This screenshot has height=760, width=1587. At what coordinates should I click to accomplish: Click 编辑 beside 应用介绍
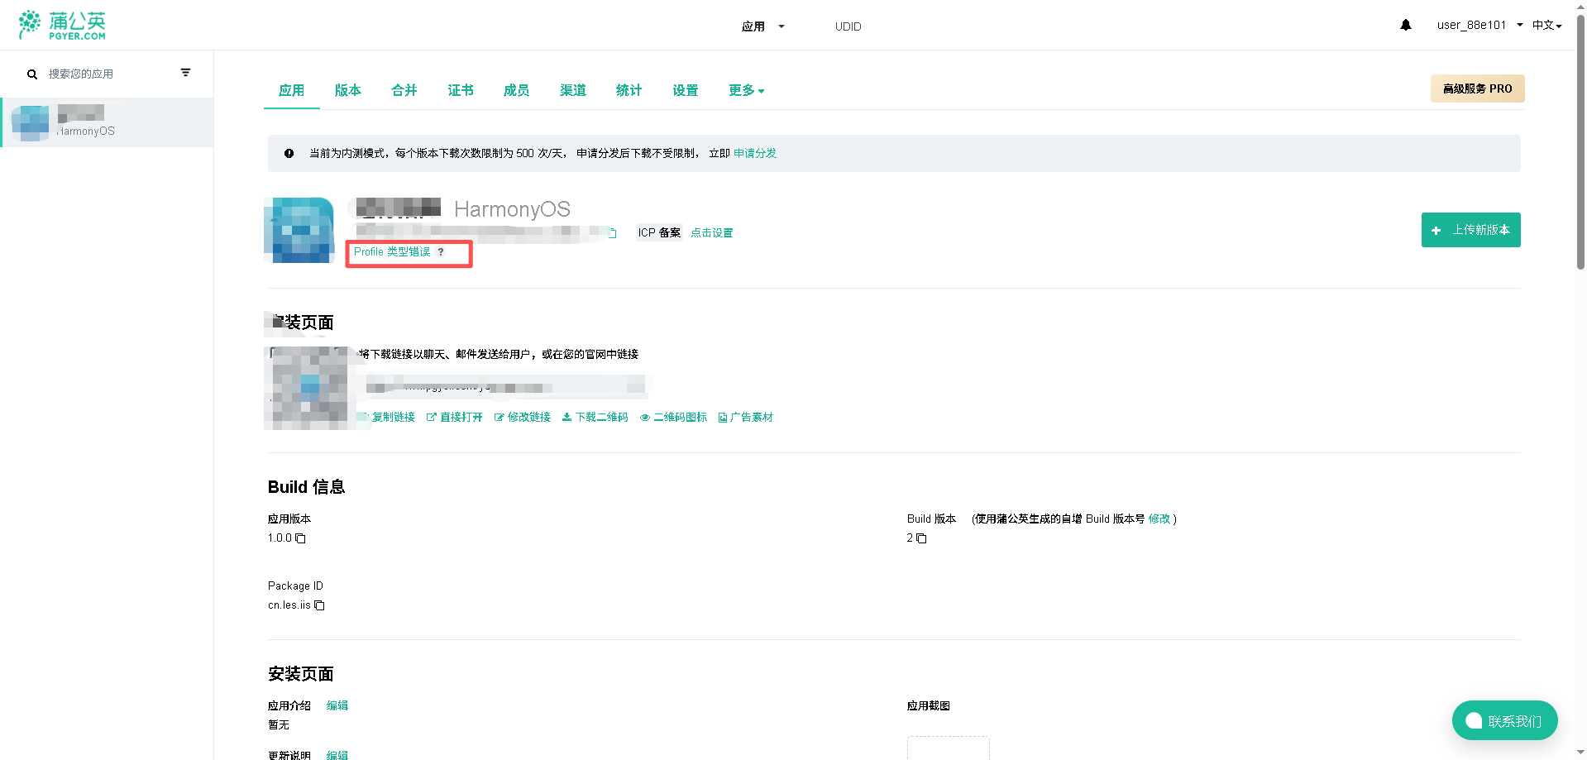tap(337, 706)
